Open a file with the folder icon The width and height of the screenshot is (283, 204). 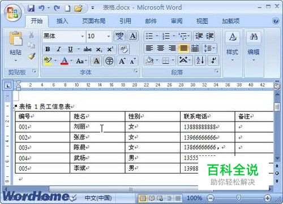pyautogui.click(x=78, y=8)
